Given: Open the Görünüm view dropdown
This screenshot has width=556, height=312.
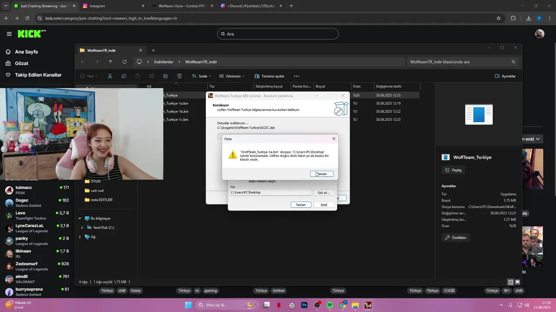Looking at the screenshot, I should click(x=232, y=76).
